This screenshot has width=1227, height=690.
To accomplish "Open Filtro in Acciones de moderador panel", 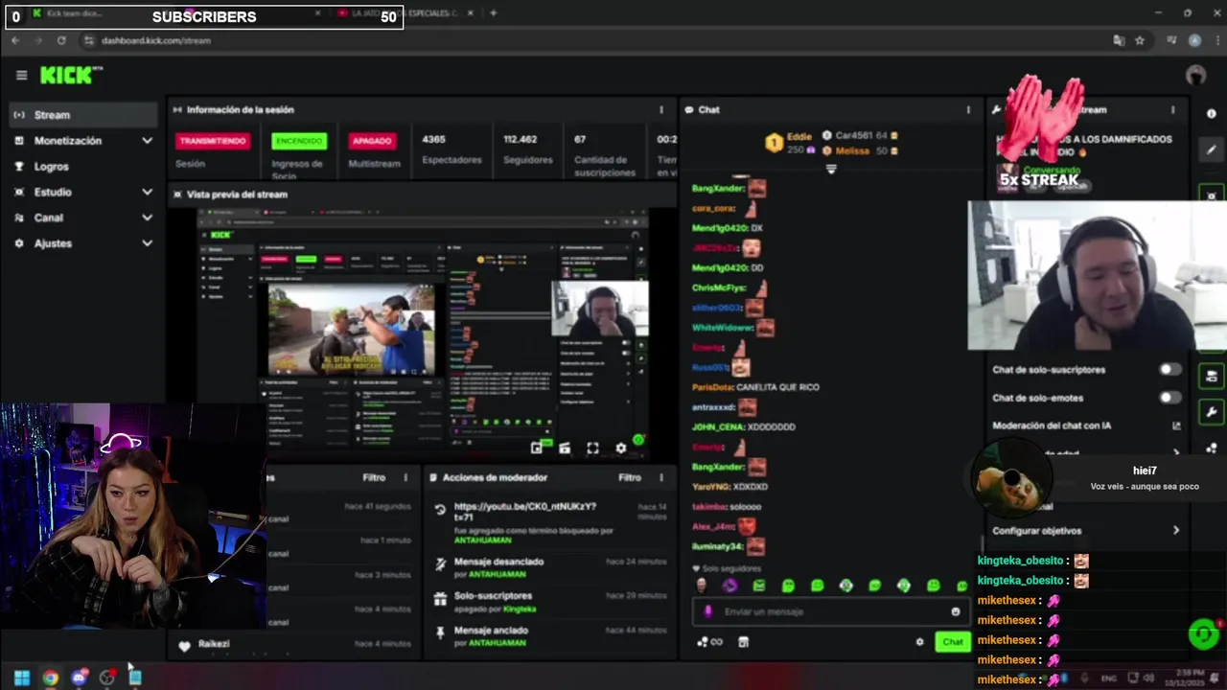I will tap(629, 477).
